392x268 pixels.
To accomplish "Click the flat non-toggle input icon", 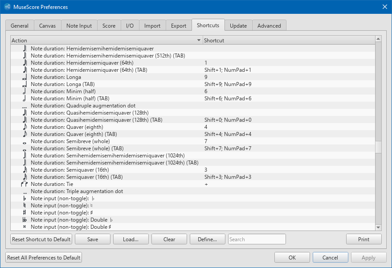I will coord(24,198).
